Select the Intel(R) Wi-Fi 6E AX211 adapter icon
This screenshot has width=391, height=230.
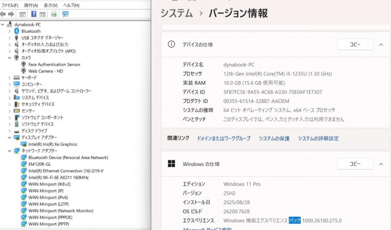point(24,177)
